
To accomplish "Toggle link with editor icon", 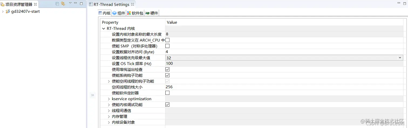I will pos(63,4).
